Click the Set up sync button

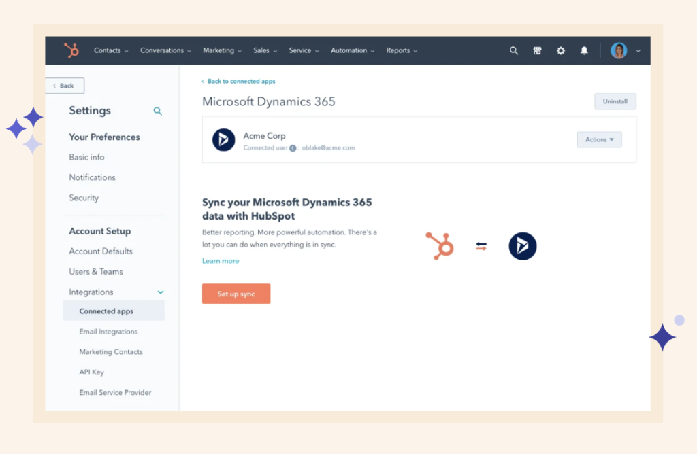(x=236, y=294)
